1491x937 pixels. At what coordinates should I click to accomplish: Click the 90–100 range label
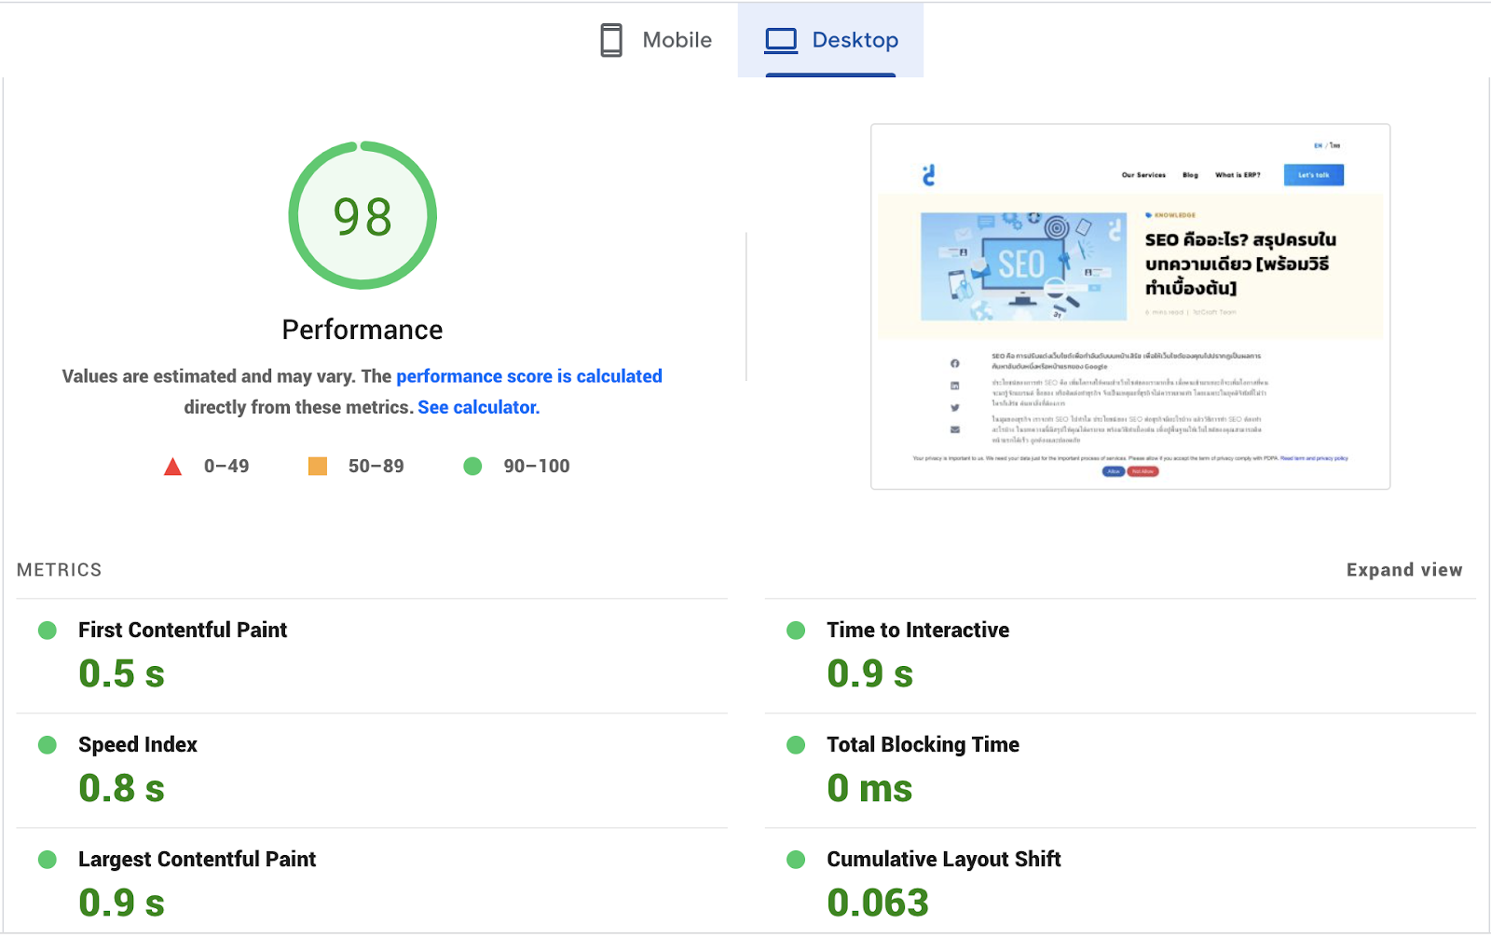pyautogui.click(x=537, y=466)
